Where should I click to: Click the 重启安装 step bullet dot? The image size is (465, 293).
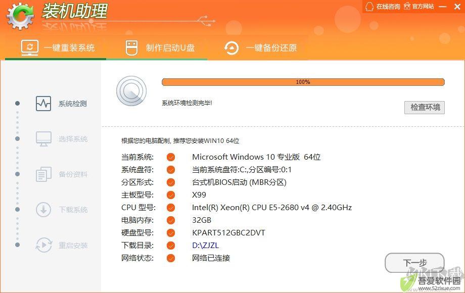tap(18, 245)
